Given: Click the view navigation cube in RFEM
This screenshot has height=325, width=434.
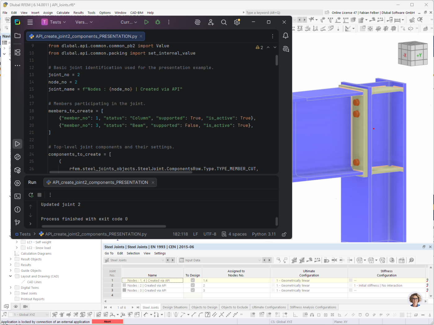Looking at the screenshot, I should pyautogui.click(x=413, y=54).
